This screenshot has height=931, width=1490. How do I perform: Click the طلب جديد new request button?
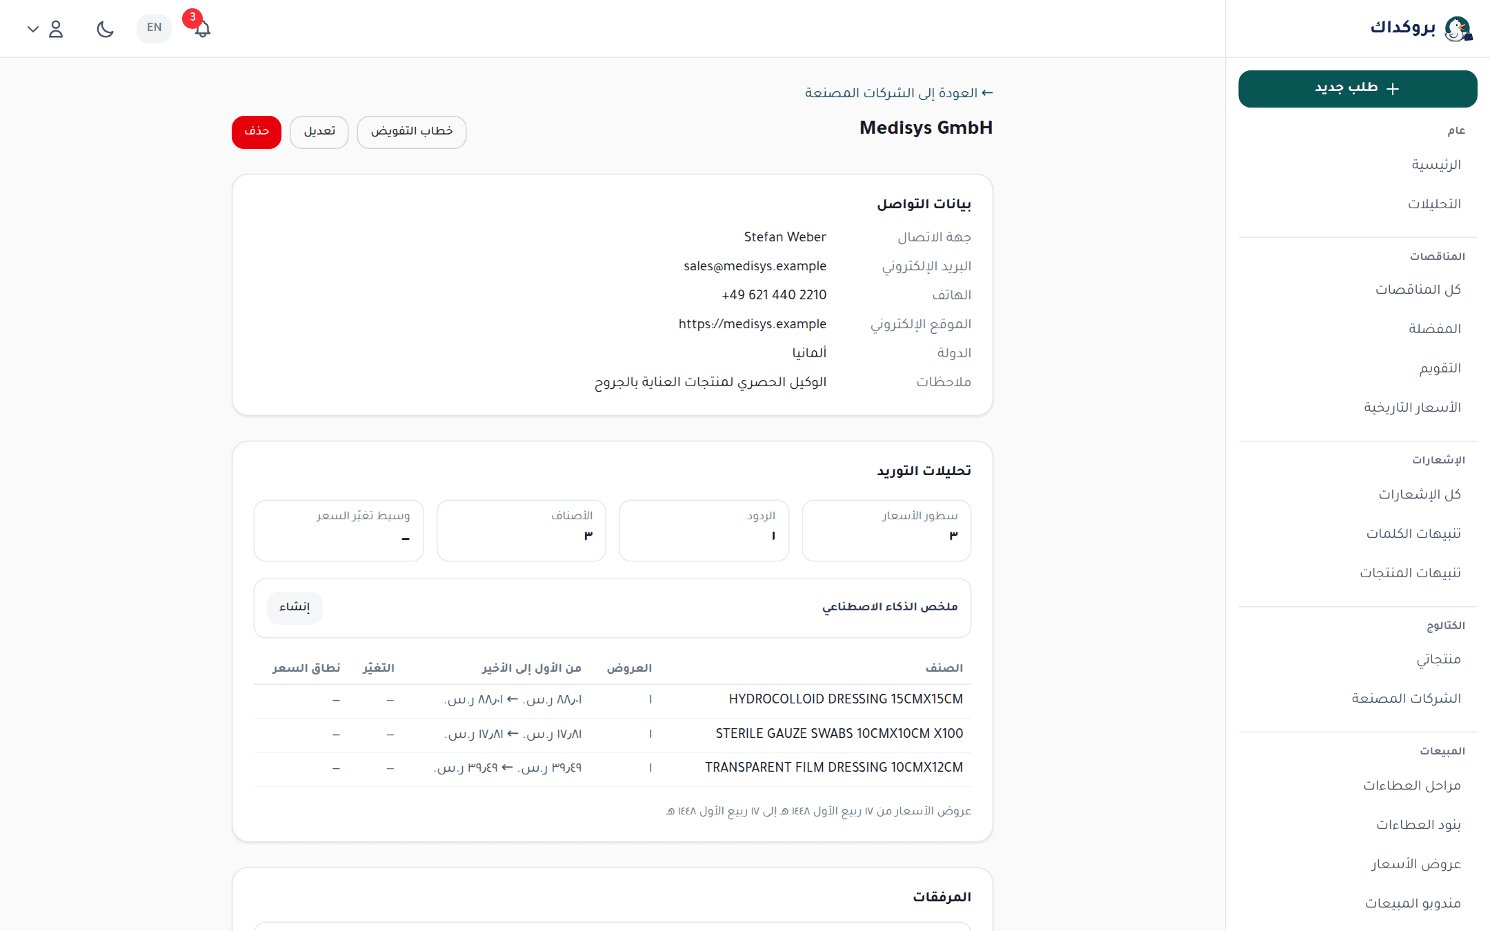(1358, 88)
